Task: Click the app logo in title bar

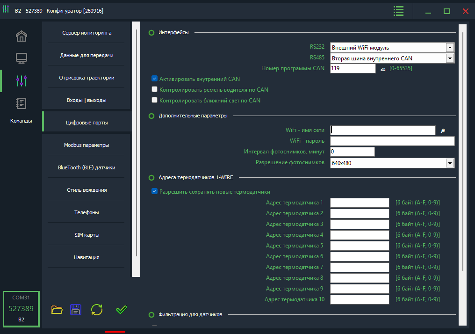Action: 6,9
